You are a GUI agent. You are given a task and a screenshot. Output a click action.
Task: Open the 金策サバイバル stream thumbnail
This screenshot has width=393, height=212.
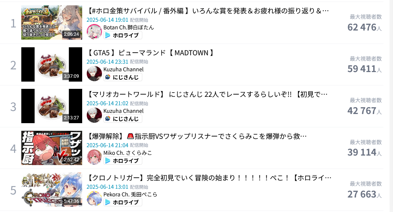click(x=52, y=22)
